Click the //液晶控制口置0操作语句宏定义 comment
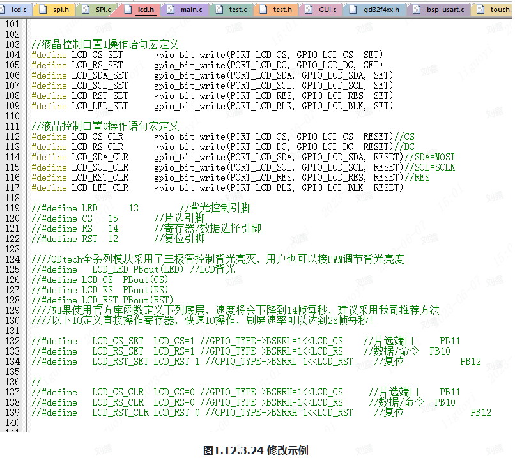Viewport: 515px width, 458px height. (x=105, y=126)
